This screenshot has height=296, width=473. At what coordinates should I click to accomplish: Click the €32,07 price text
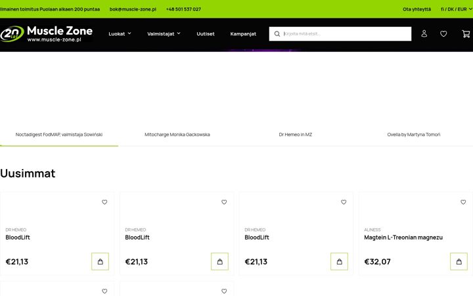pyautogui.click(x=377, y=262)
